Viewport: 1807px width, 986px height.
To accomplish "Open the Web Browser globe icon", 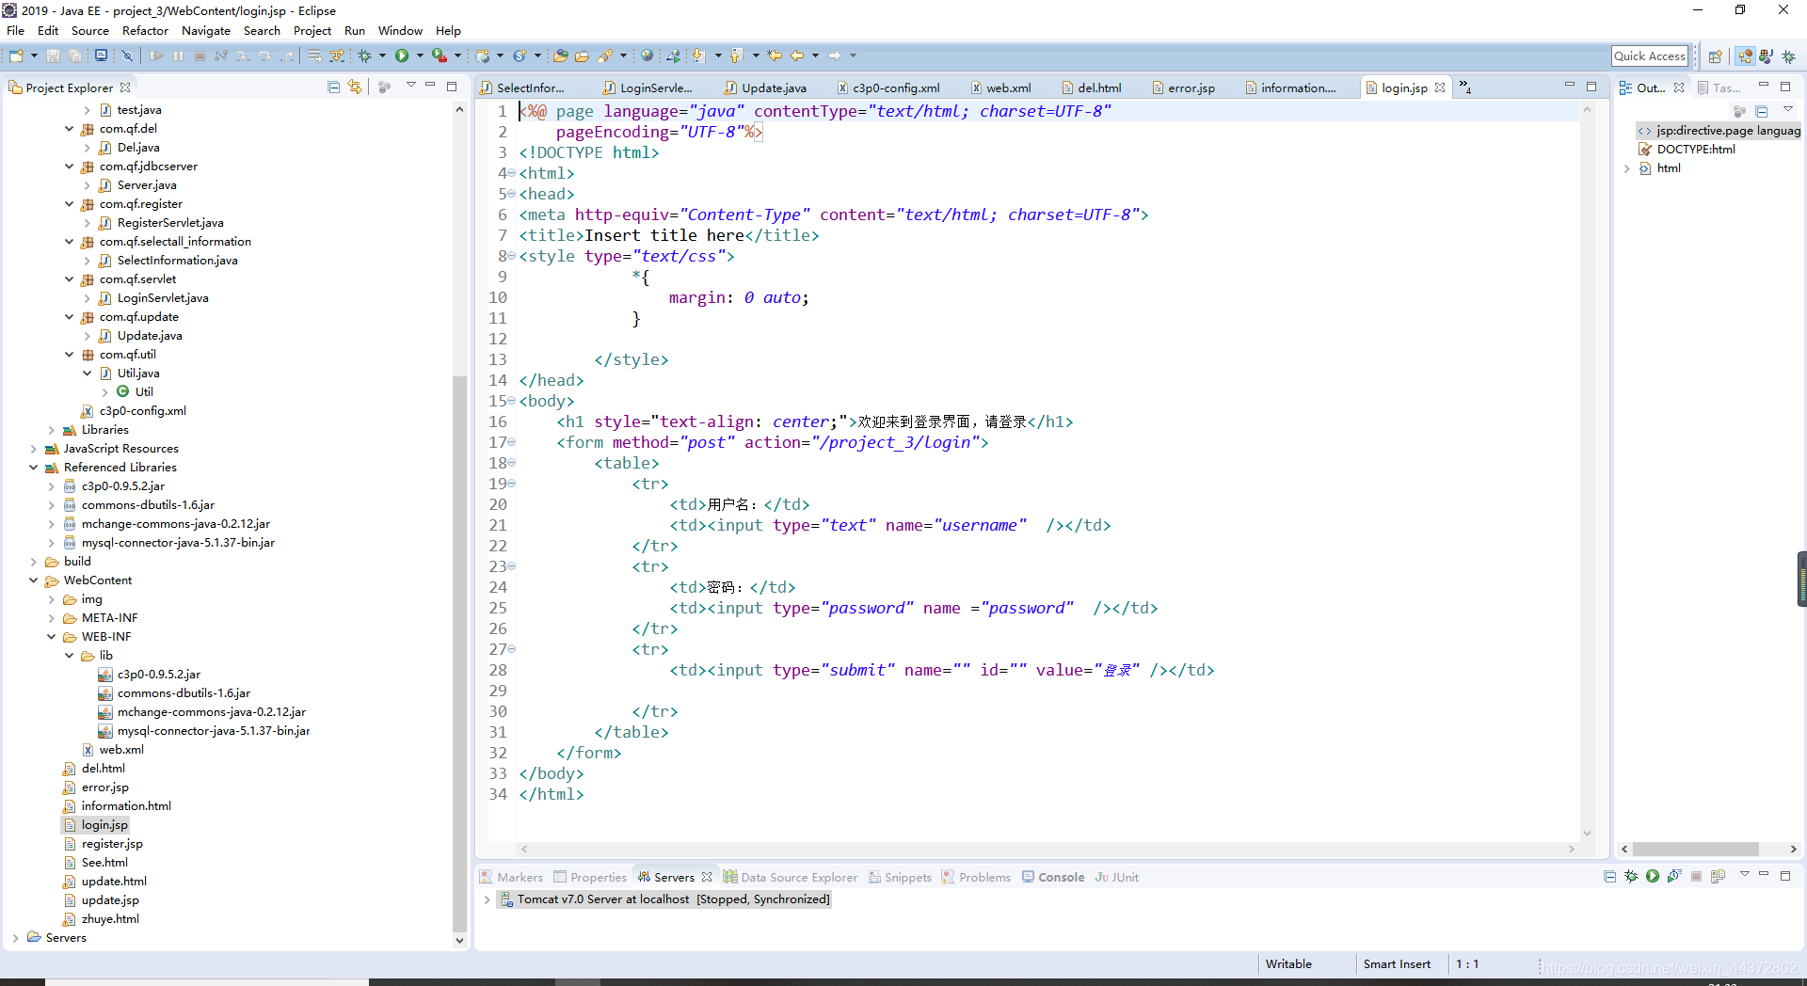I will [647, 56].
